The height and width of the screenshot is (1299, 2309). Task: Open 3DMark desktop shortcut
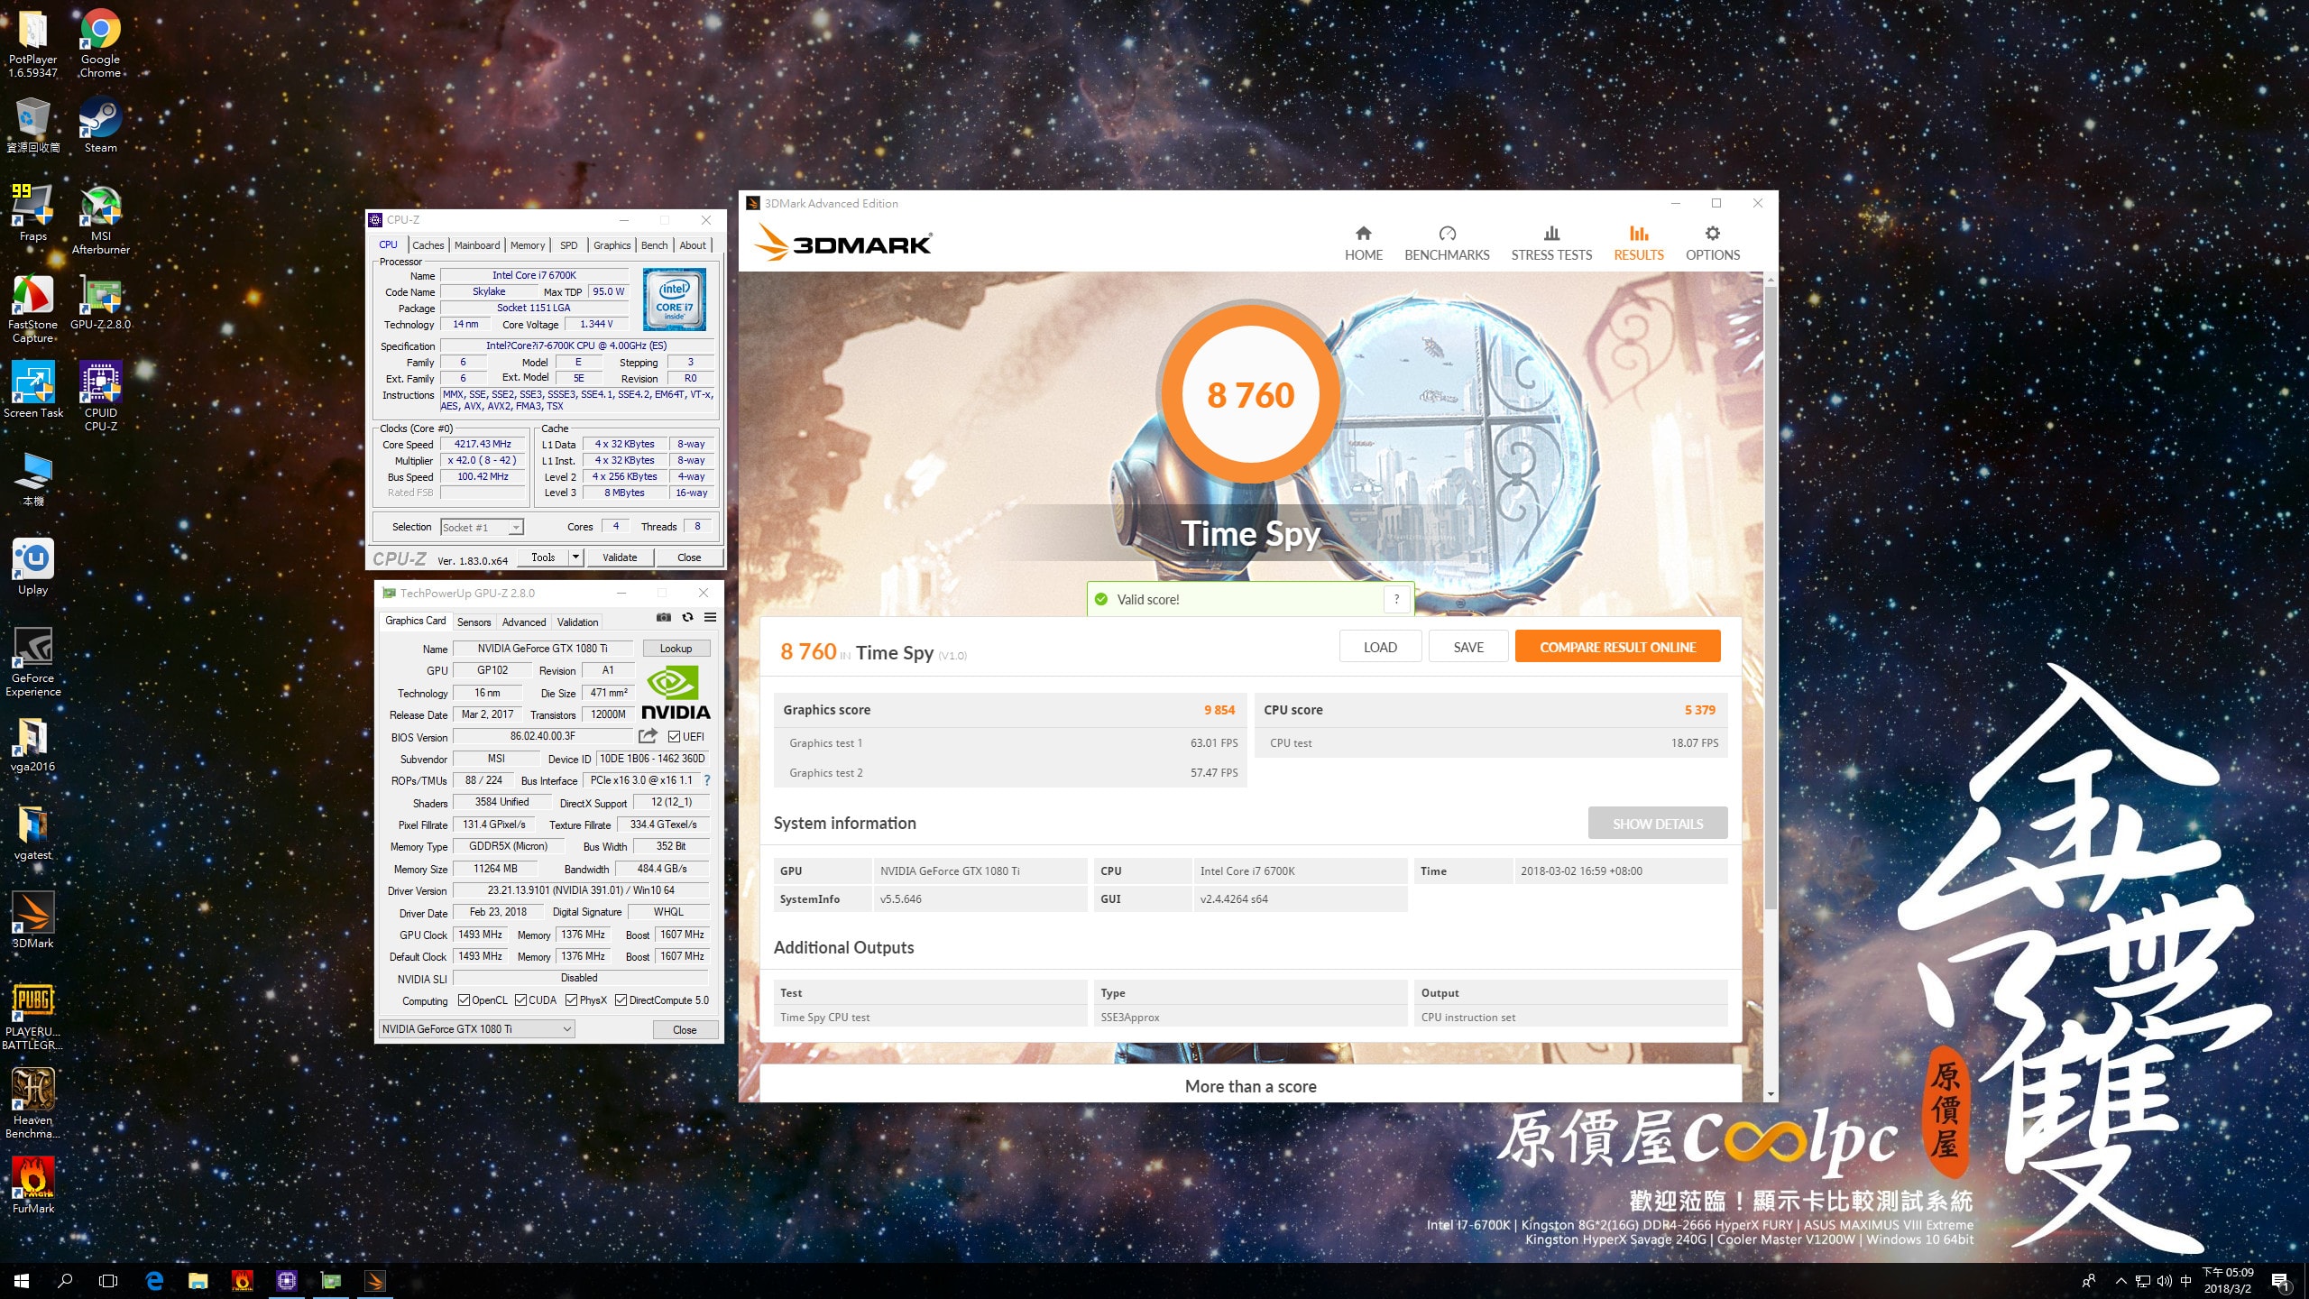(x=33, y=922)
